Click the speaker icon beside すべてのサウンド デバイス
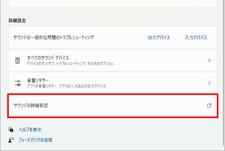 (x=18, y=60)
